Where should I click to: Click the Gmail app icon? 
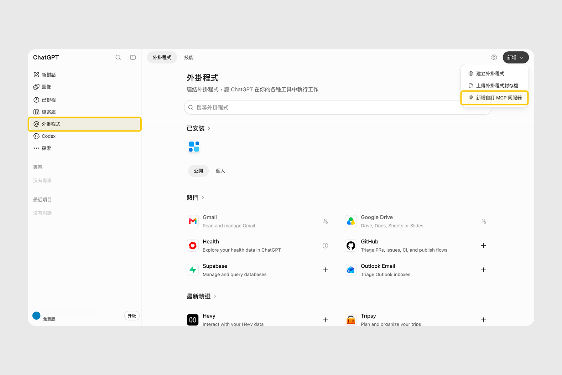[x=193, y=221]
